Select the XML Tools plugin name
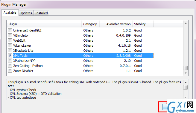Image resolution: width=196 pixels, height=113 pixels. click(x=20, y=56)
